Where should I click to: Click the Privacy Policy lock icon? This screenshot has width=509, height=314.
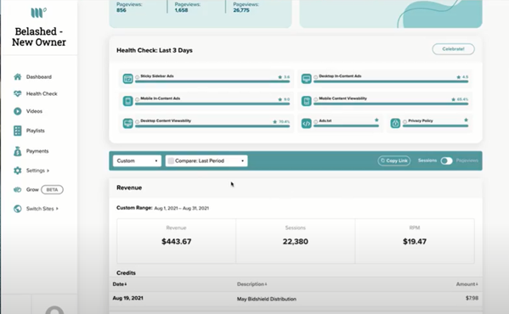pyautogui.click(x=395, y=123)
